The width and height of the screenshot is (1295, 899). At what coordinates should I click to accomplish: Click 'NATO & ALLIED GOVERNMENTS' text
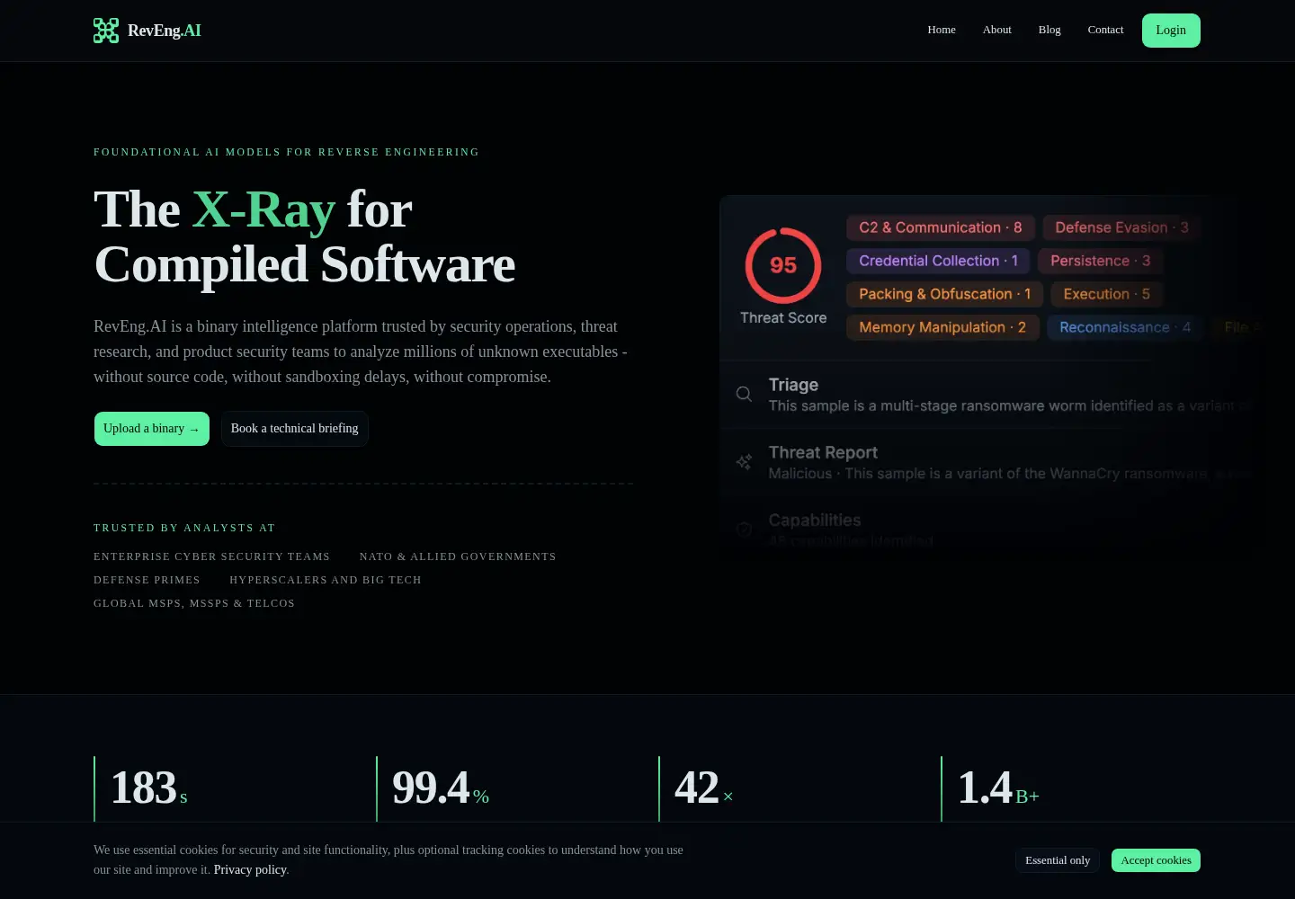[x=458, y=556]
